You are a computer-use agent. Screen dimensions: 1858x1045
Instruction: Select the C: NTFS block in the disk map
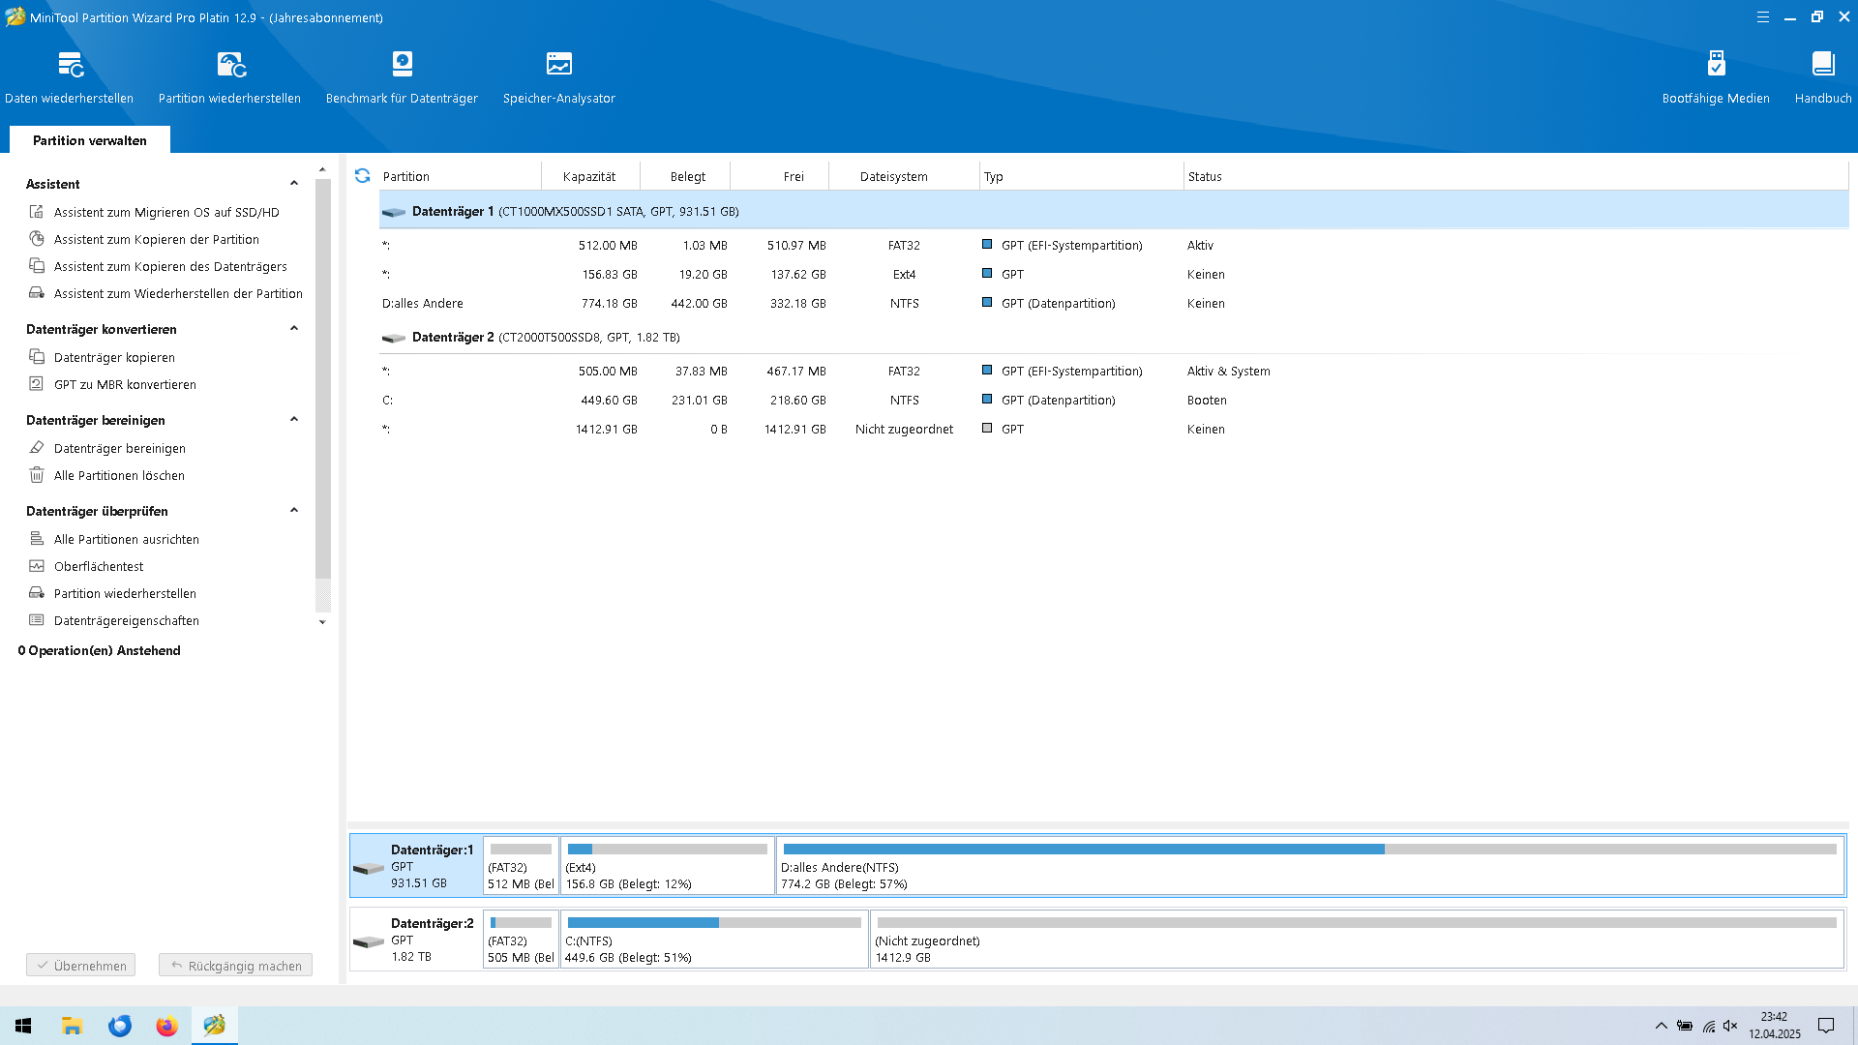click(x=714, y=939)
